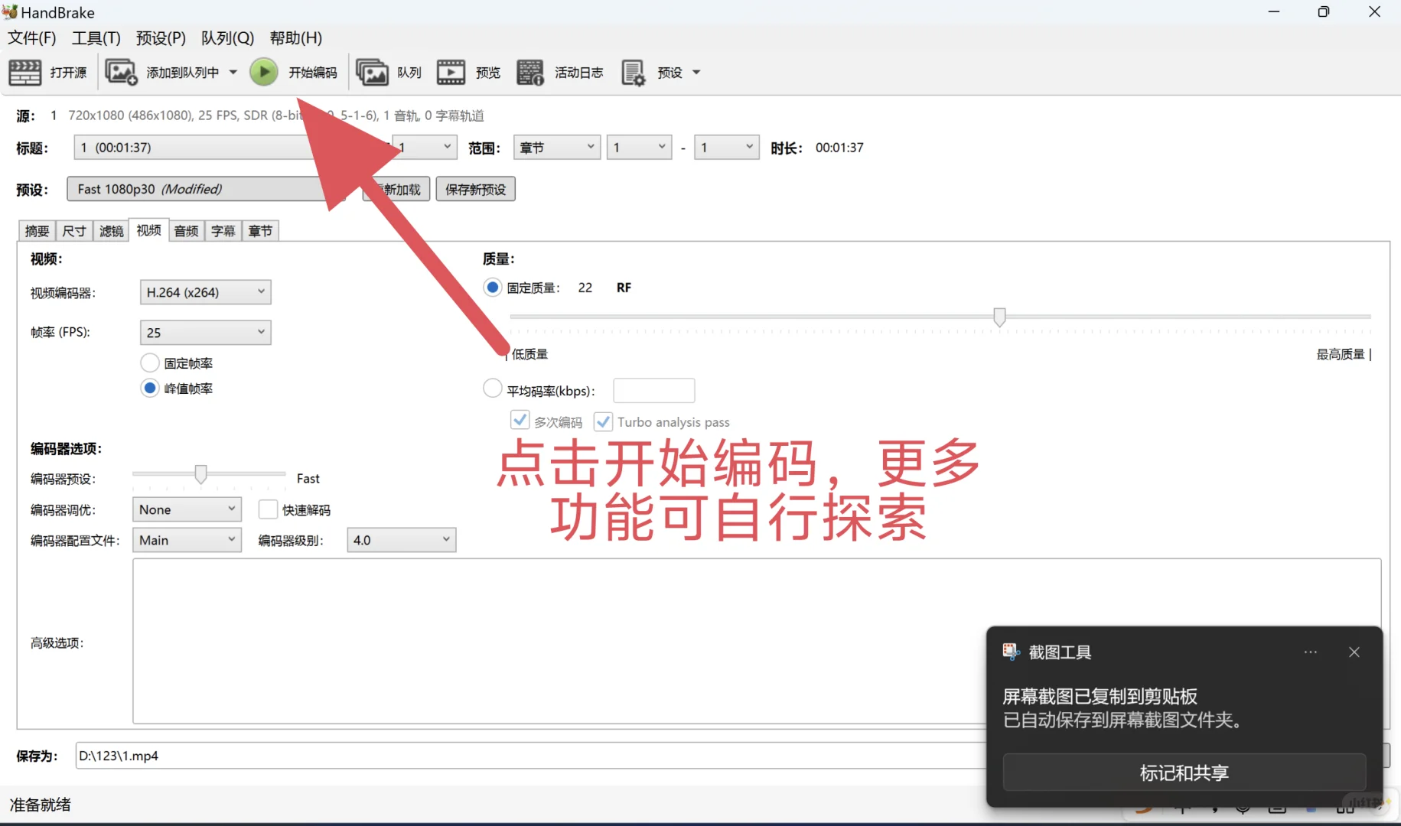The width and height of the screenshot is (1401, 826).
Task: Click the 打开源 open source label
Action: point(69,73)
